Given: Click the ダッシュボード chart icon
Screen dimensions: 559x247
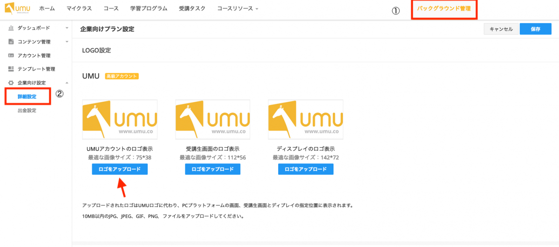Looking at the screenshot, I should (11, 28).
